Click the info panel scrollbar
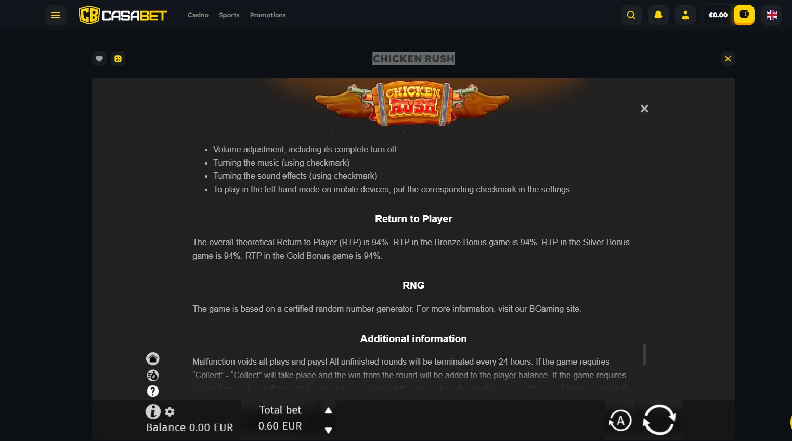The image size is (792, 441). 644,354
